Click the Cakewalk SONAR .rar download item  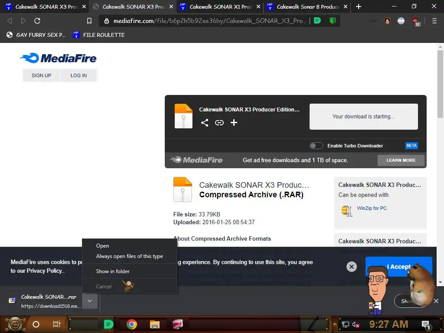click(x=45, y=301)
